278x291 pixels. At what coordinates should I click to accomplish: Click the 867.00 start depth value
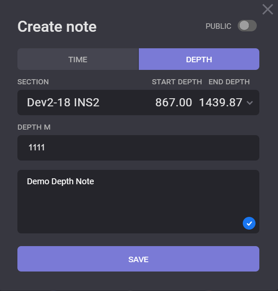pos(174,103)
